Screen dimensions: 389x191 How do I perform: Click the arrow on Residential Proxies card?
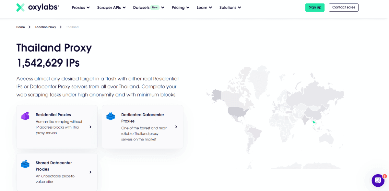pyautogui.click(x=90, y=127)
